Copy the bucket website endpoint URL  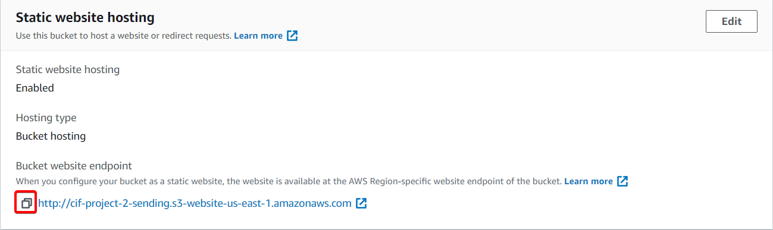26,203
